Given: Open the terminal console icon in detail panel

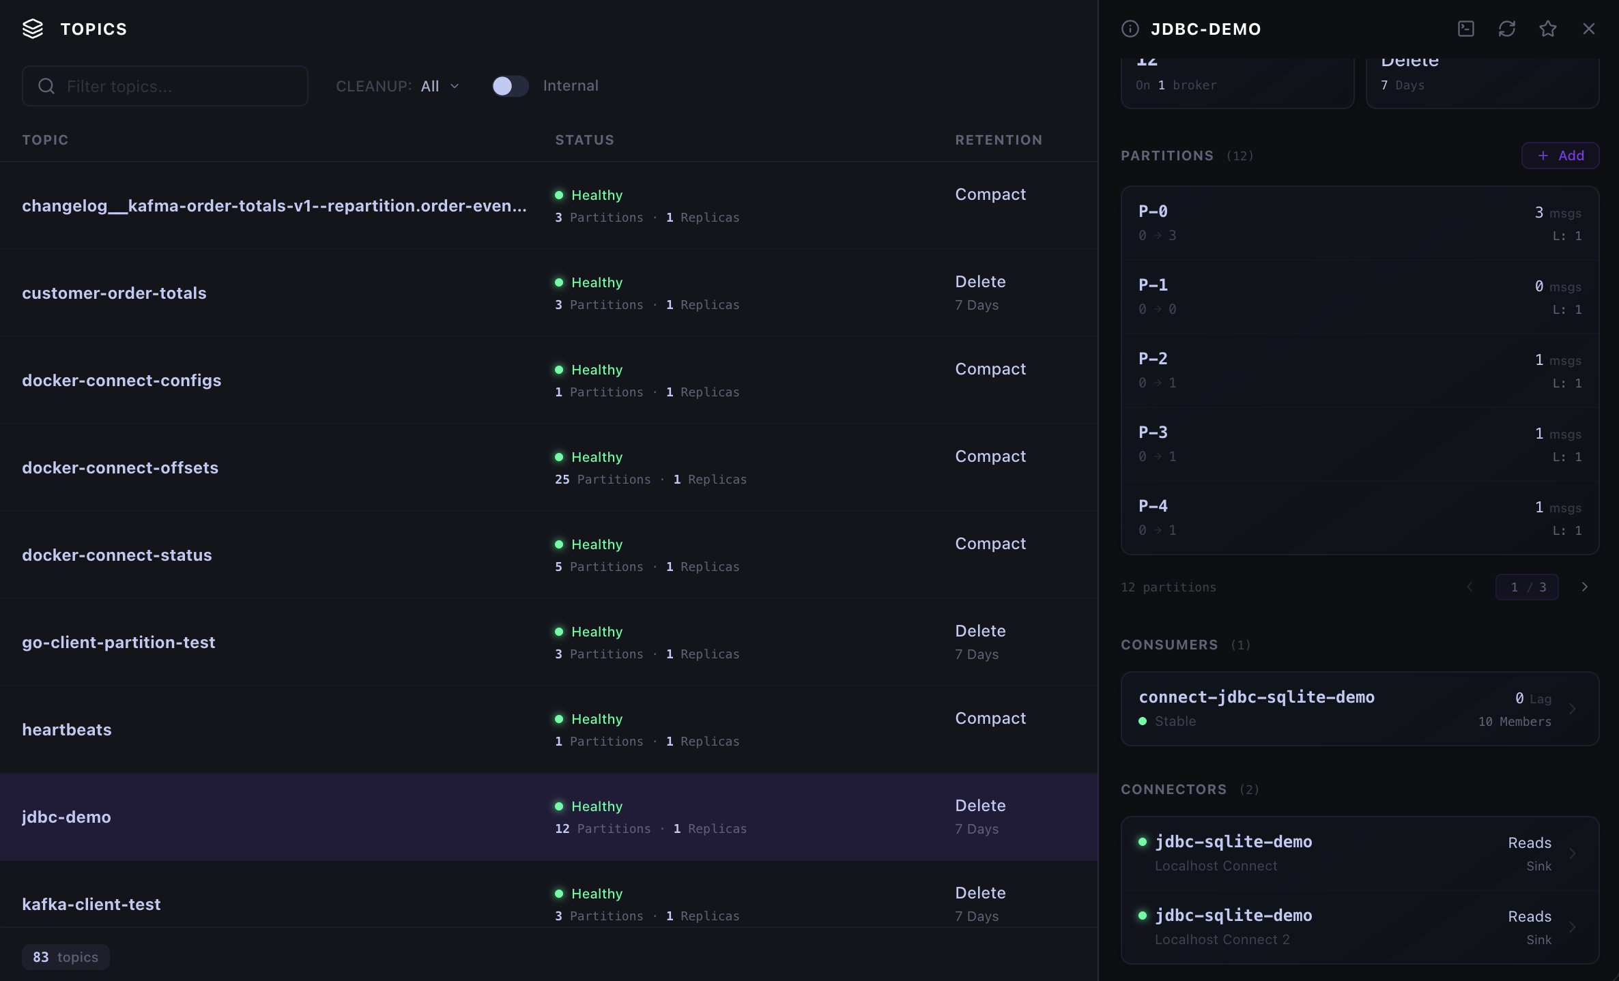Looking at the screenshot, I should [x=1466, y=29].
